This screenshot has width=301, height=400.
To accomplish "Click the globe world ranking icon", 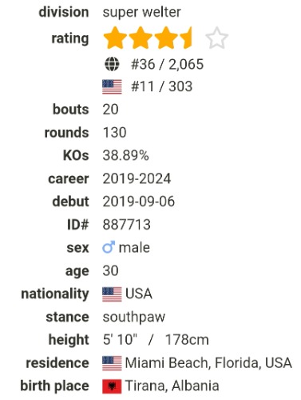I will [x=112, y=64].
